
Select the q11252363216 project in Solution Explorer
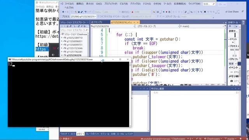74,55
